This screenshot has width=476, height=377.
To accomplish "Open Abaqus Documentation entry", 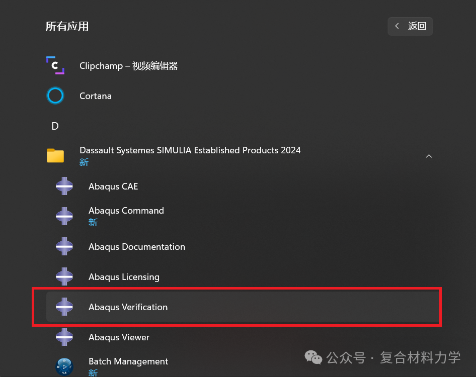I will [136, 247].
